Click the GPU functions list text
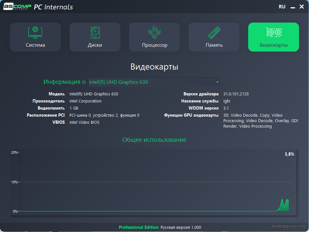Image resolution: width=309 pixels, height=232 pixels. click(x=261, y=121)
